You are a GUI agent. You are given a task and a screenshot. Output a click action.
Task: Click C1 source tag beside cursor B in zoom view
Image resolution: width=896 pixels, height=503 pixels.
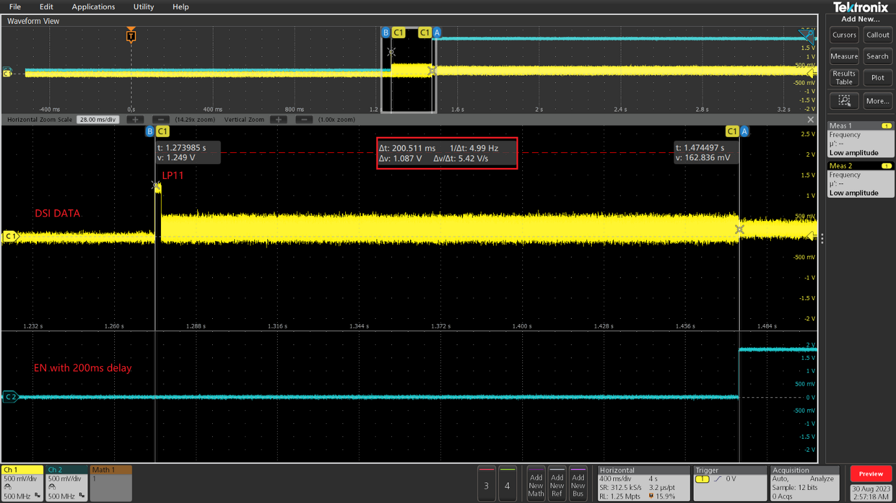coord(162,132)
